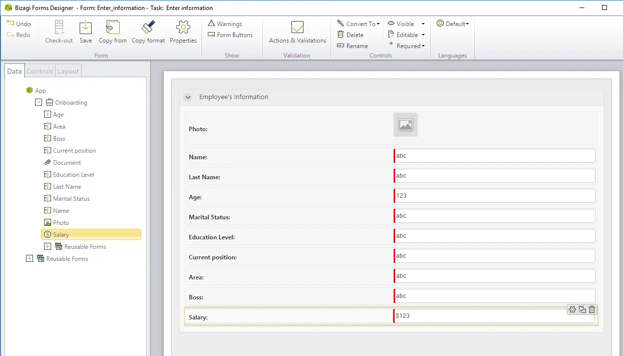
Task: Open the Required dropdown
Action: (406, 46)
